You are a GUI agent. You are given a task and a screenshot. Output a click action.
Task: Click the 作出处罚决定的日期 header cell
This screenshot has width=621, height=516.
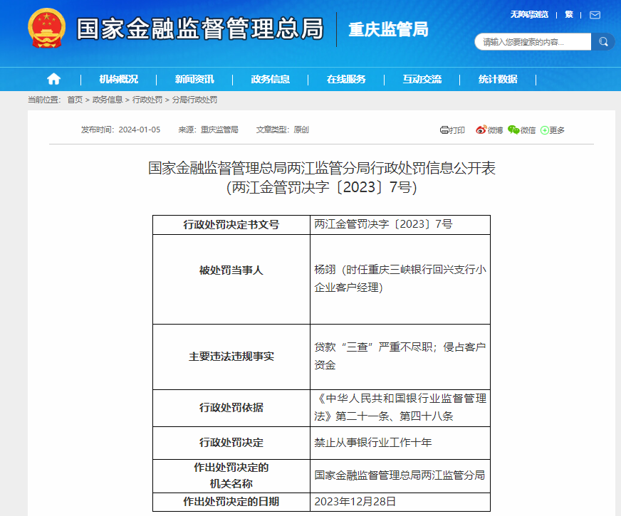click(231, 502)
